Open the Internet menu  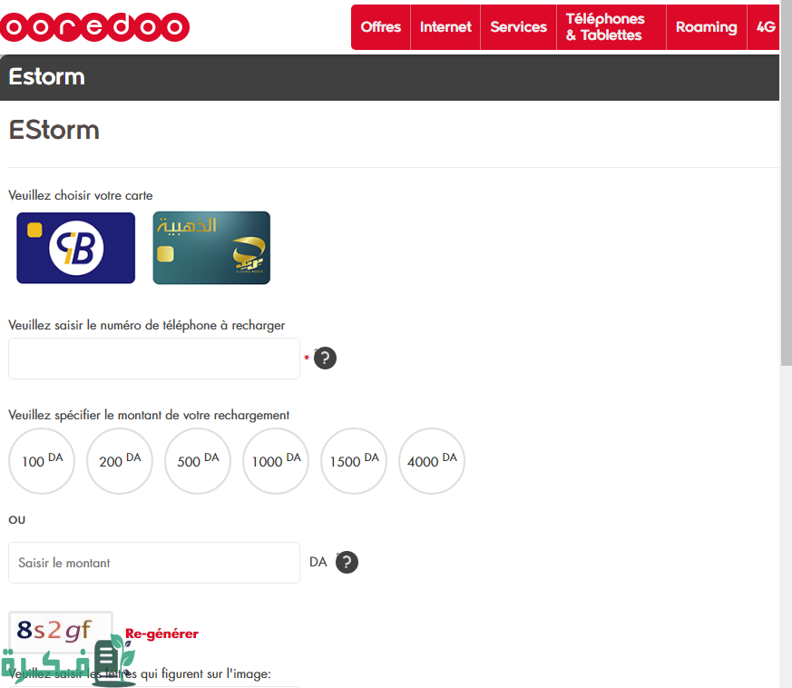coord(445,27)
